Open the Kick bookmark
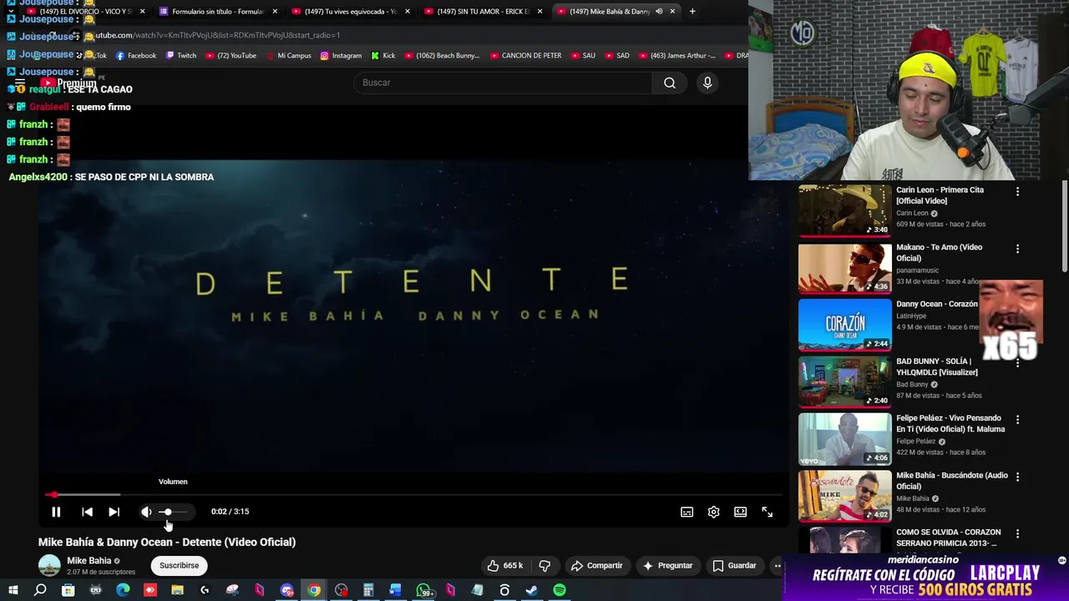This screenshot has width=1069, height=601. click(383, 56)
